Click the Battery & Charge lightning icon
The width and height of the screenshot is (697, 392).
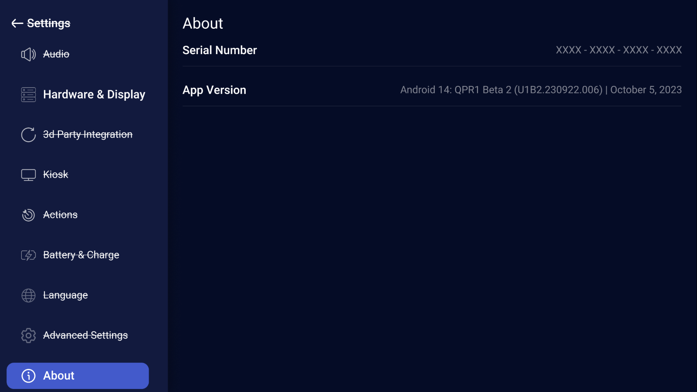point(28,255)
